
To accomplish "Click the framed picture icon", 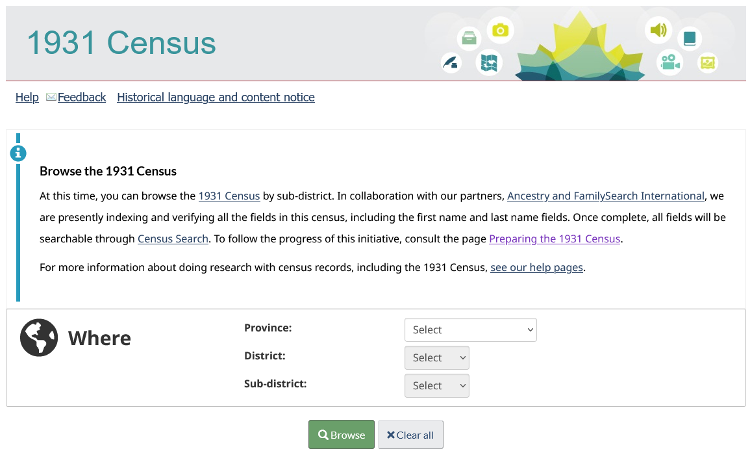I will pos(708,62).
